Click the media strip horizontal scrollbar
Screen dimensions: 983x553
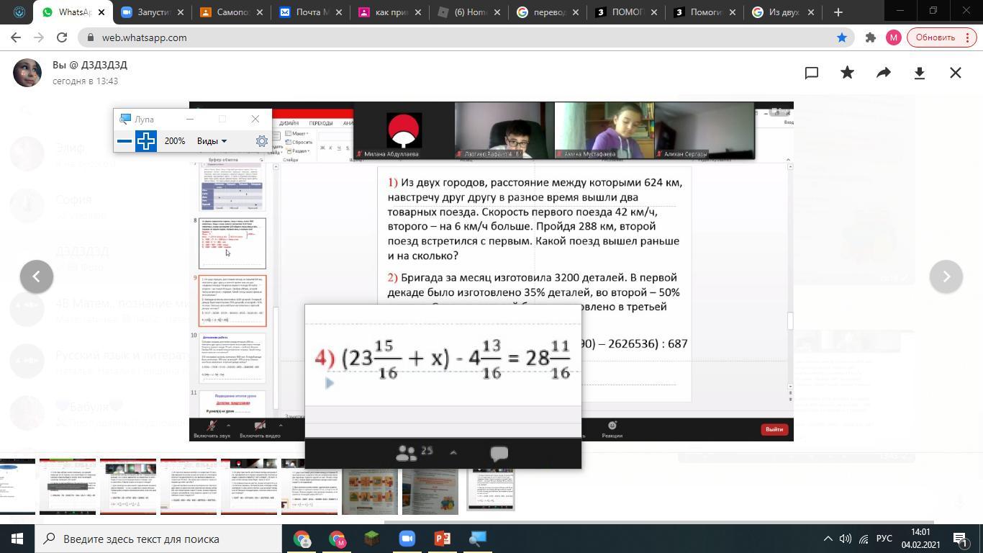point(658,522)
